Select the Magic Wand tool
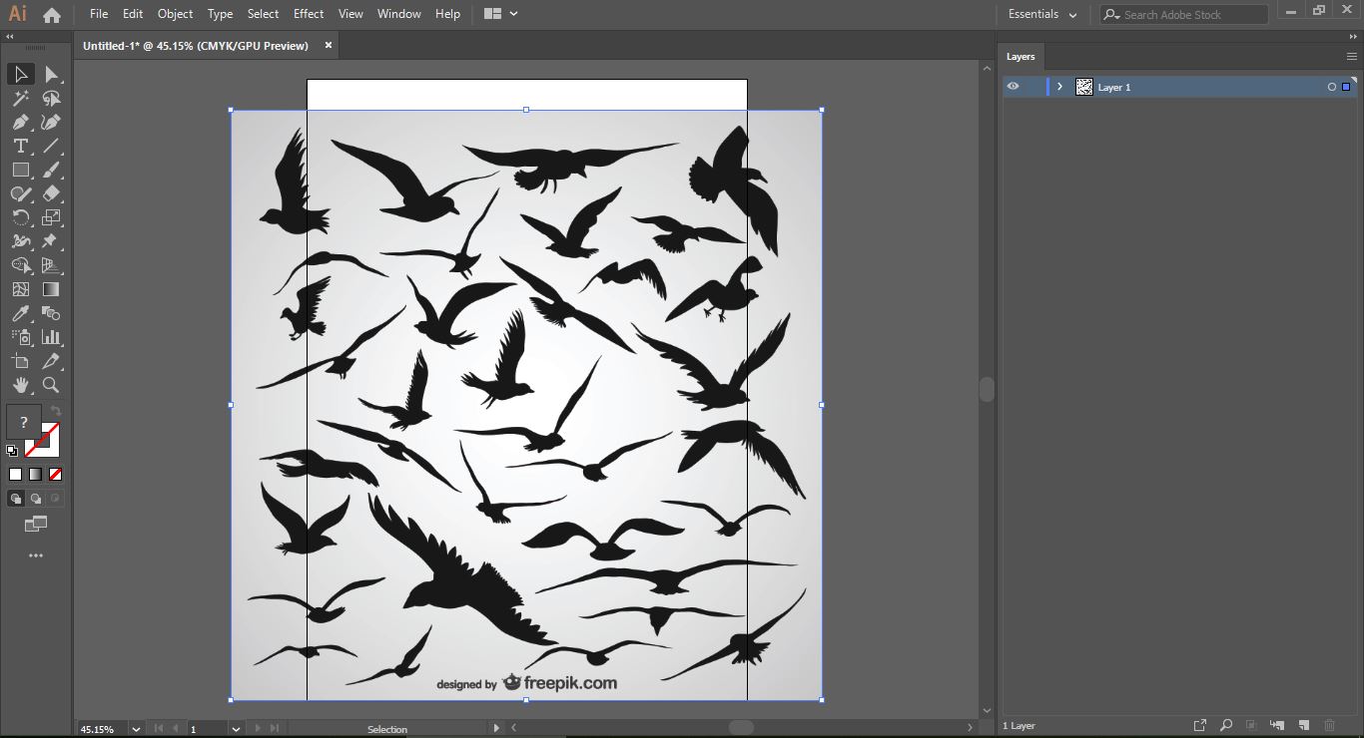Viewport: 1364px width, 738px height. pyautogui.click(x=20, y=99)
